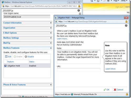Click the Litigation Hold feature row icon
Viewport: 131px width, 98px height.
click(x=5, y=66)
